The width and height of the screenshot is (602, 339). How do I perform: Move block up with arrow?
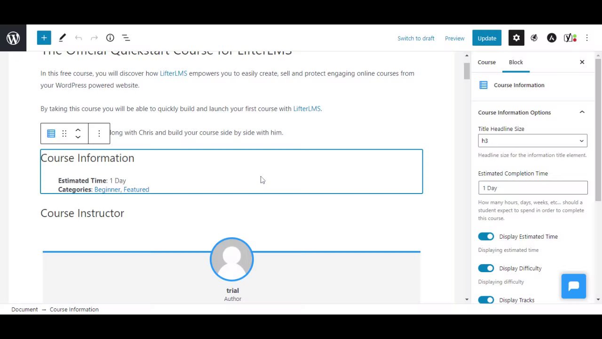(x=78, y=130)
